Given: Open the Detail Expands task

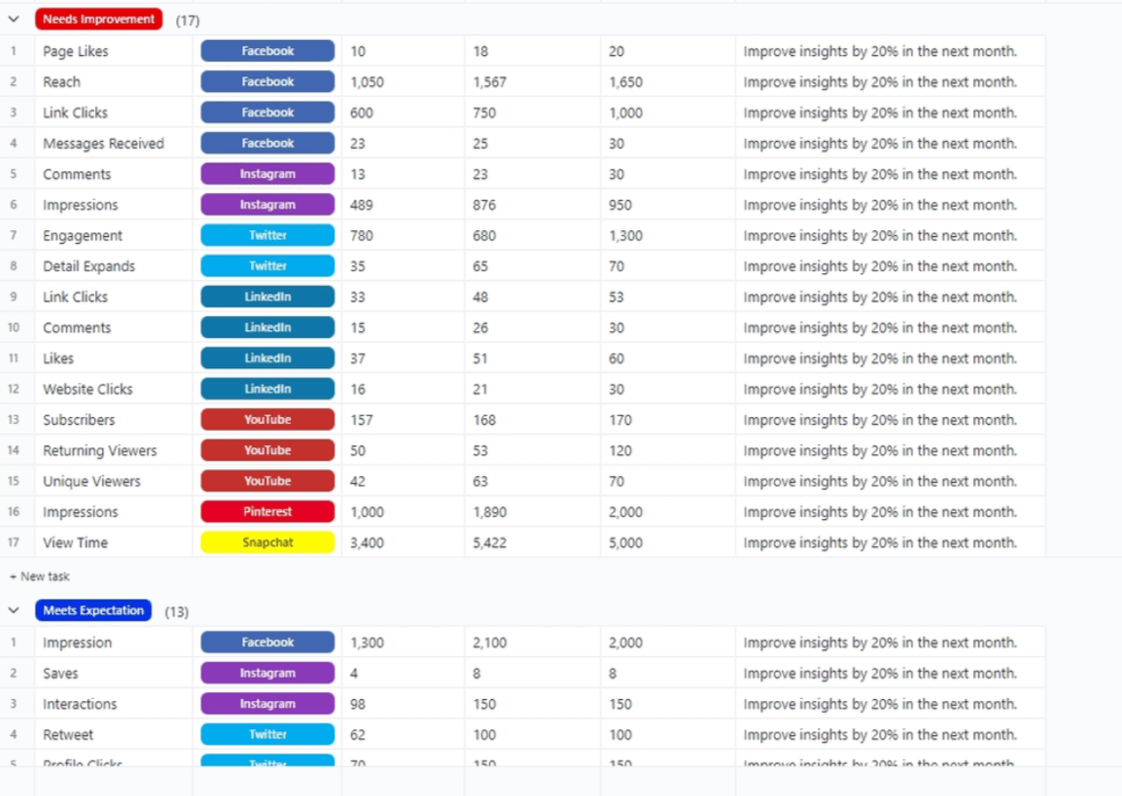Looking at the screenshot, I should pyautogui.click(x=89, y=266).
